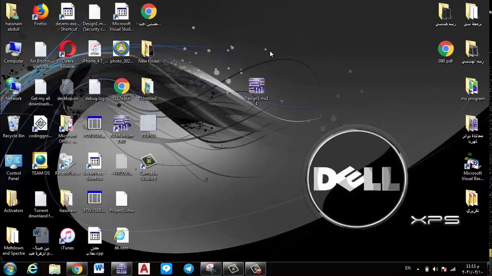Select the desktop.ini file icon
The height and width of the screenshot is (276, 492).
[x=68, y=90]
